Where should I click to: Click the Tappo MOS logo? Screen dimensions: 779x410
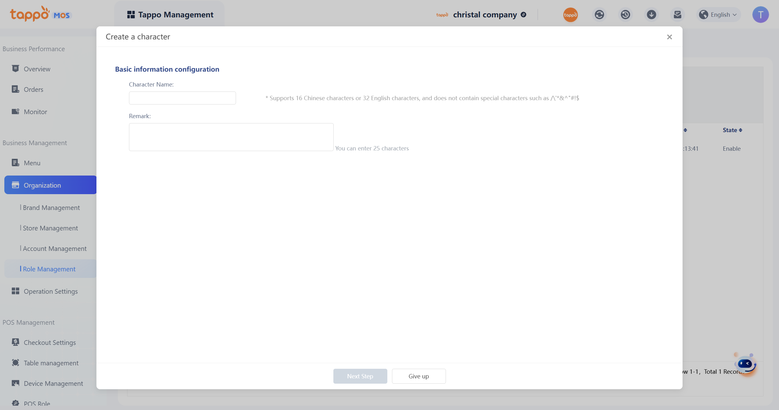[x=40, y=14]
